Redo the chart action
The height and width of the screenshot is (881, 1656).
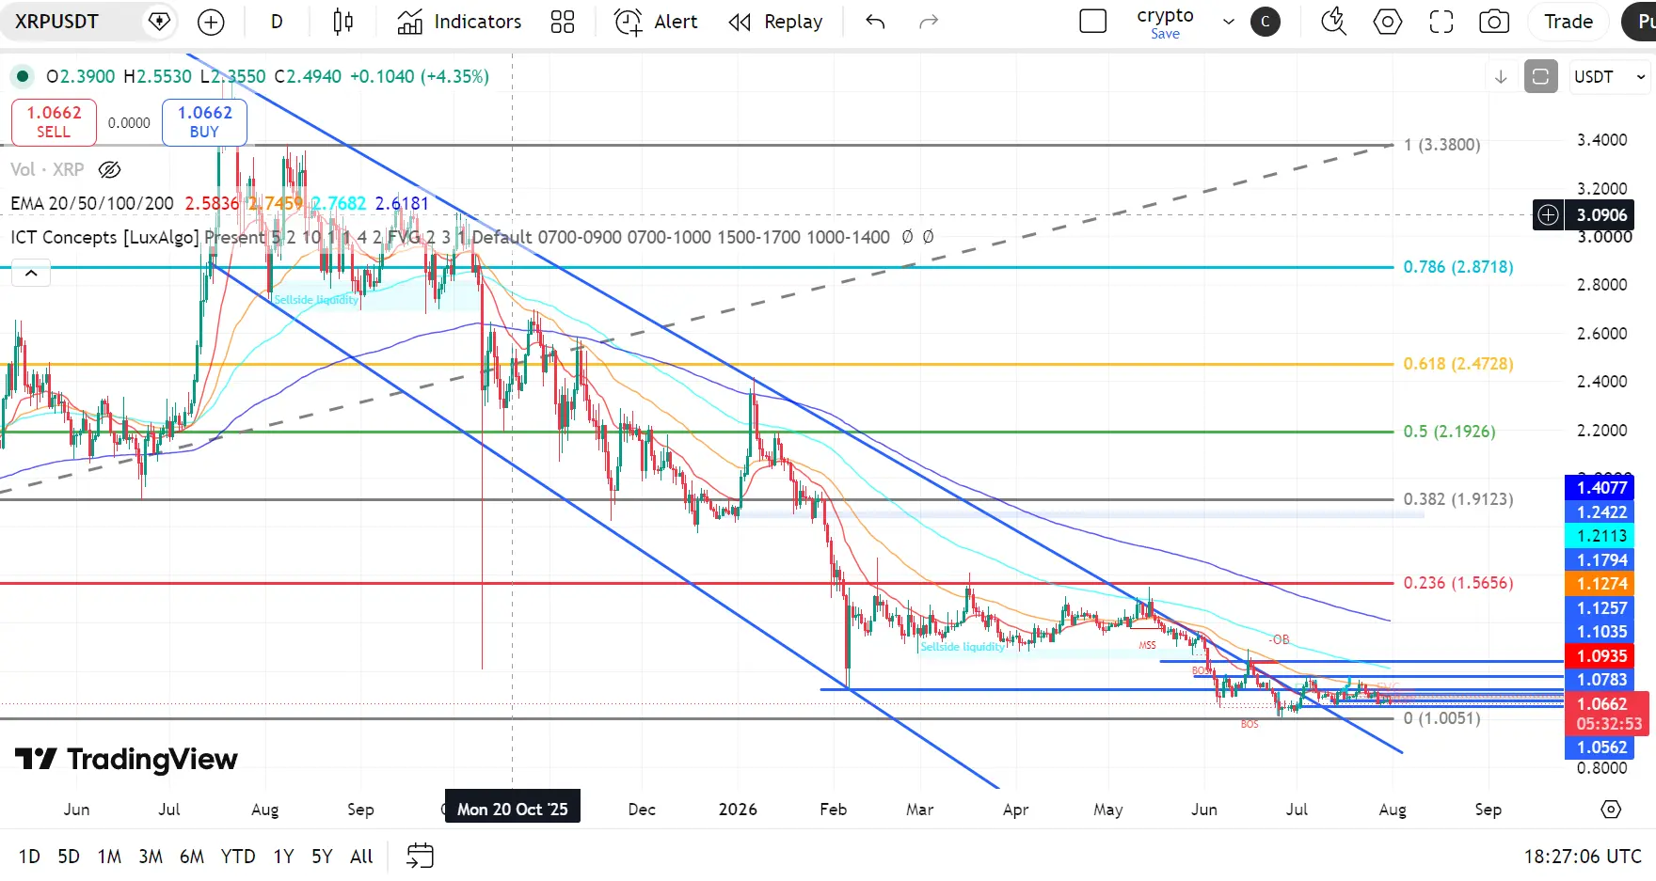929,22
